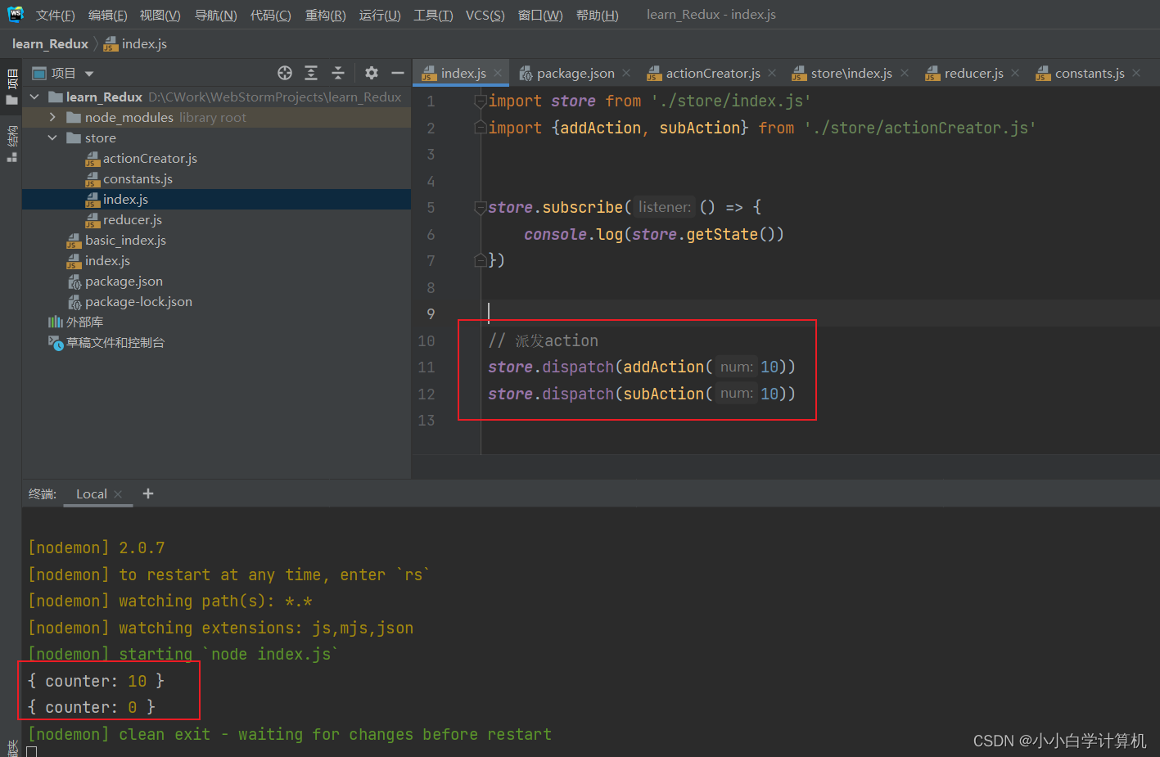
Task: Open the 窗口(W) menu
Action: coord(540,15)
